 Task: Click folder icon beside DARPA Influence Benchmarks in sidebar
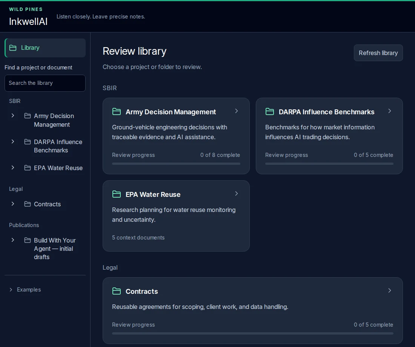click(x=28, y=141)
